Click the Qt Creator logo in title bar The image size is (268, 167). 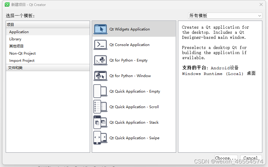[7, 4]
